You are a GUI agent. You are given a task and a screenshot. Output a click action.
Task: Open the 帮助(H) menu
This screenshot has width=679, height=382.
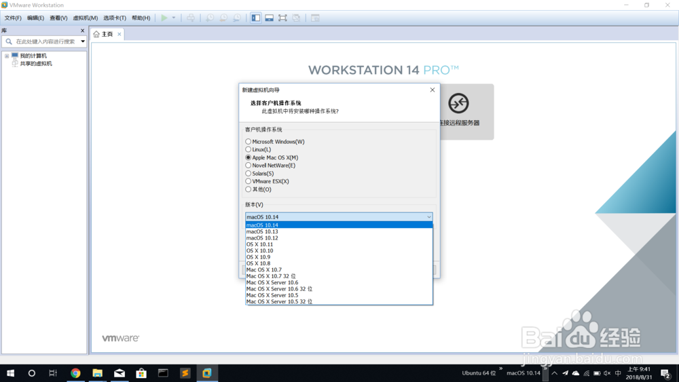coord(141,18)
